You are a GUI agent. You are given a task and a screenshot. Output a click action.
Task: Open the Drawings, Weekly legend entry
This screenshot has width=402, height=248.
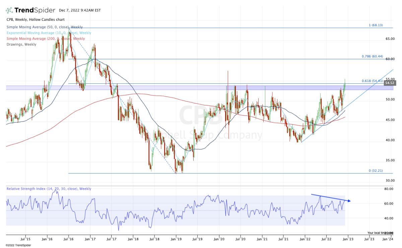21,45
